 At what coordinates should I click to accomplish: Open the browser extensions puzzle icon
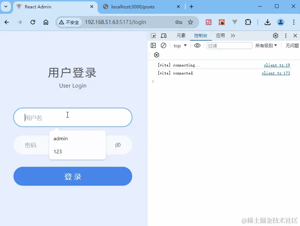(x=248, y=22)
